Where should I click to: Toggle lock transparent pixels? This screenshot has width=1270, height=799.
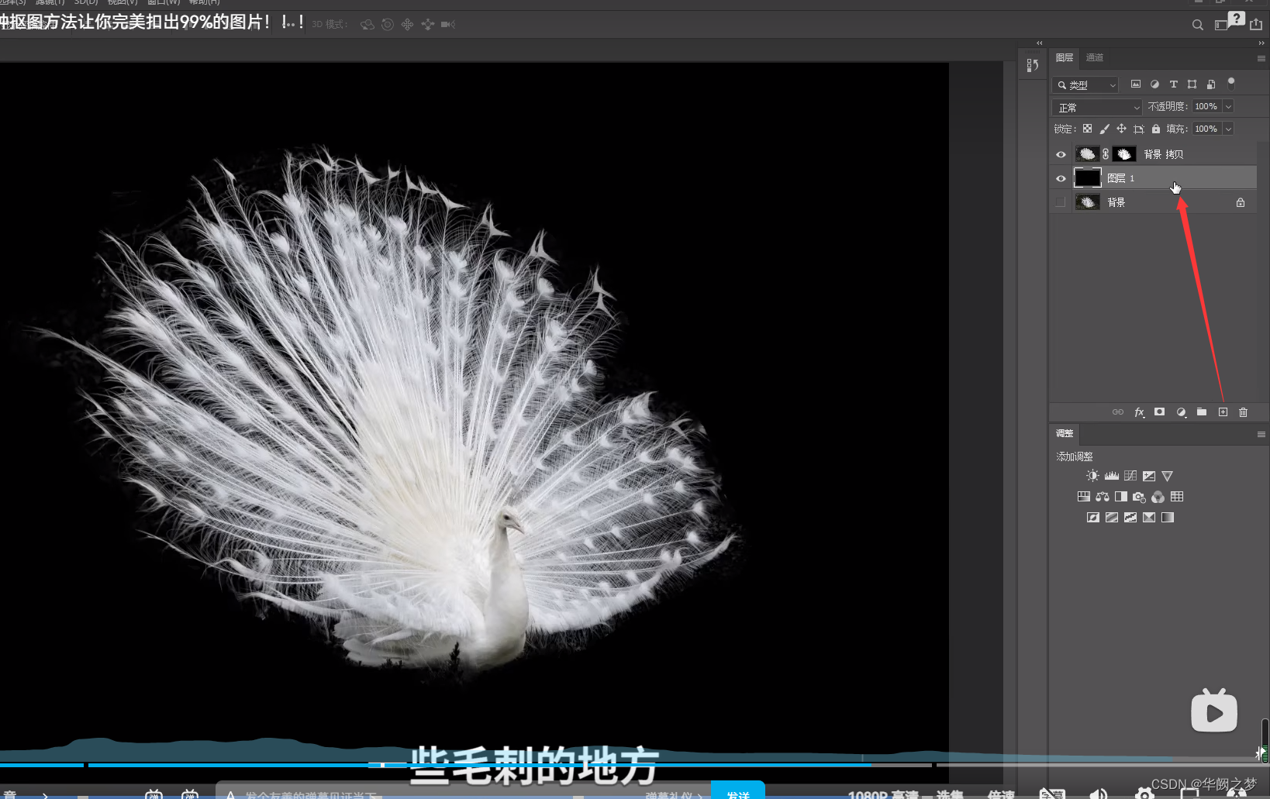tap(1087, 129)
